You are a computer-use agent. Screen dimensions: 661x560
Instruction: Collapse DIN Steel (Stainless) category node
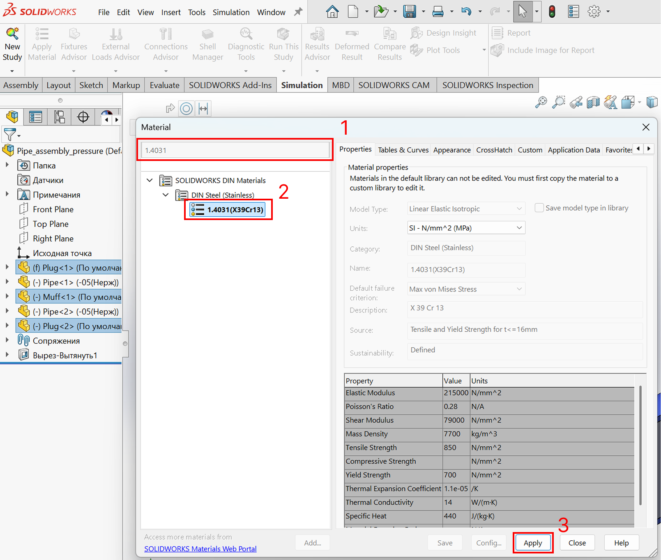(x=166, y=195)
